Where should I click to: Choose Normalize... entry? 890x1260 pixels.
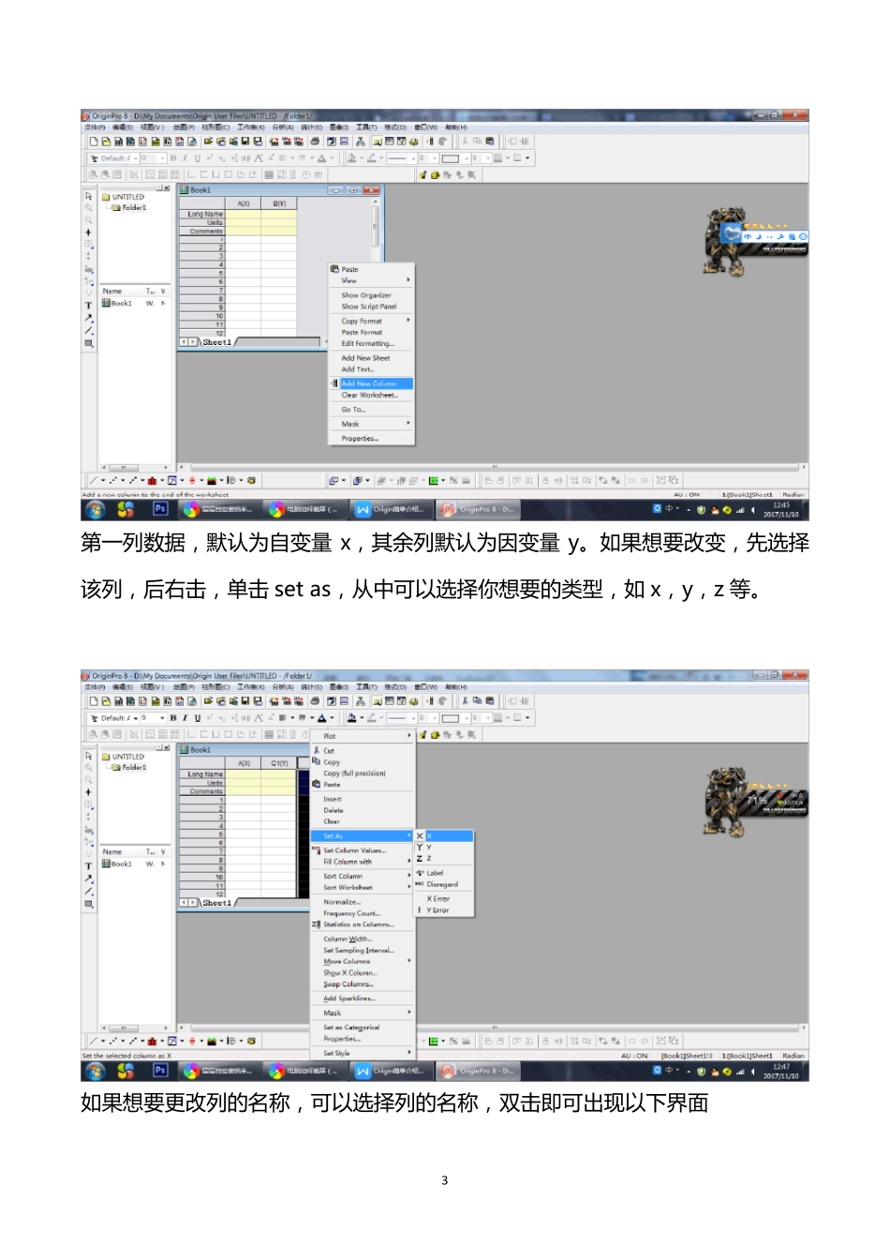362,902
